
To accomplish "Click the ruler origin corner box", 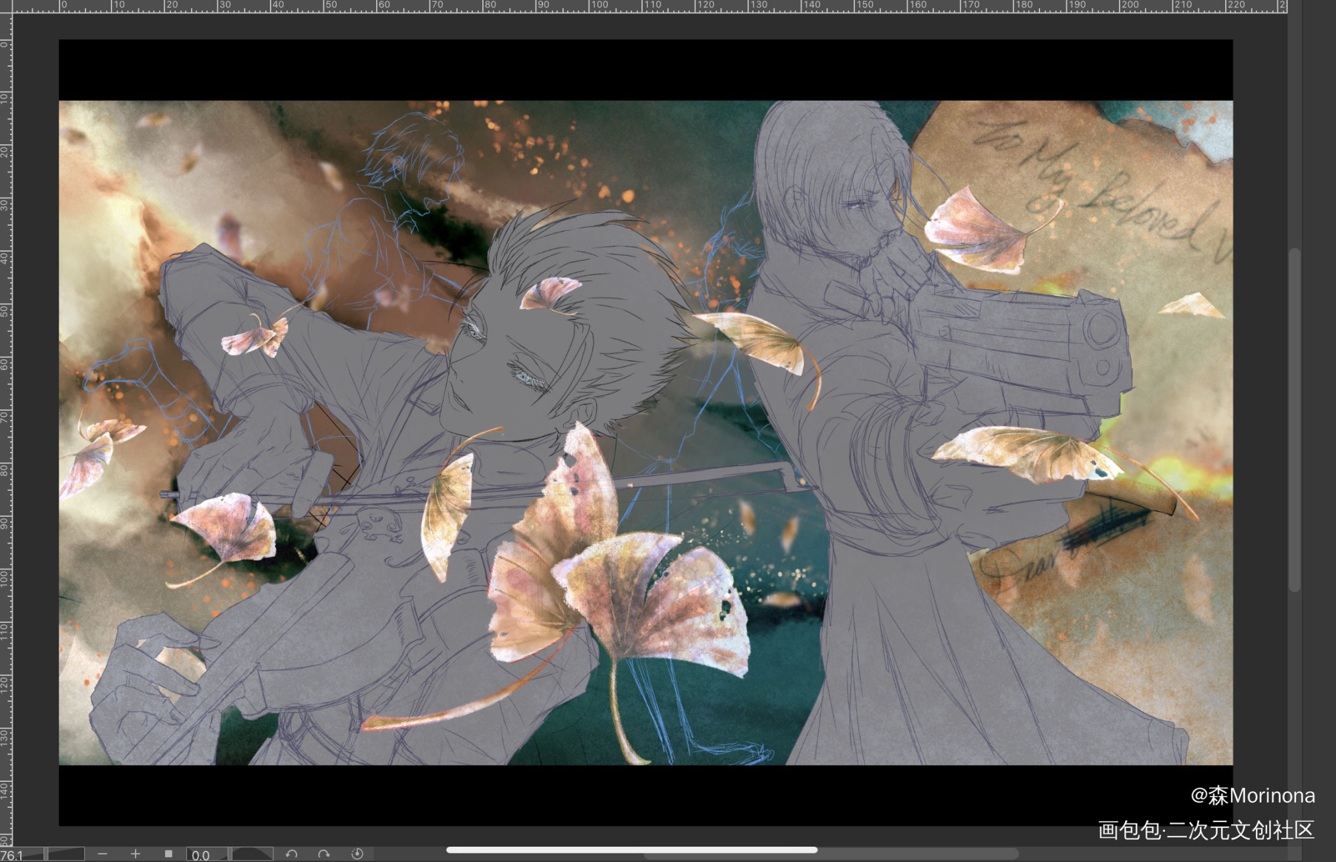I will pos(6,6).
